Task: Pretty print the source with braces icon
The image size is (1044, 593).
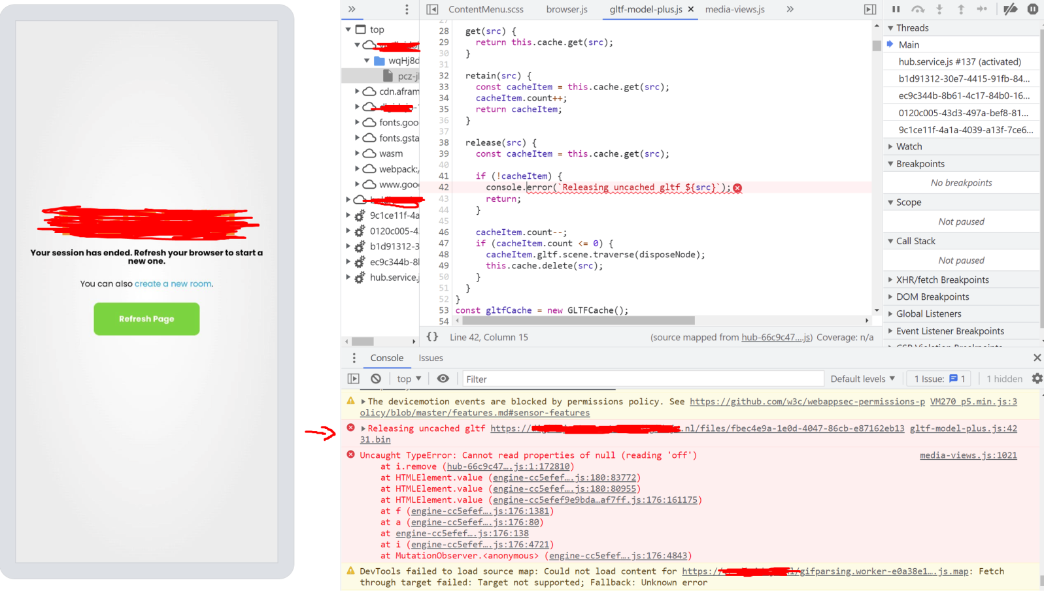Action: 432,337
